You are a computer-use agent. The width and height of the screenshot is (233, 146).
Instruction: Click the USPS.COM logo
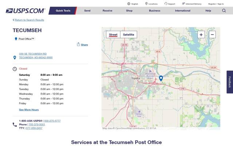point(25,11)
